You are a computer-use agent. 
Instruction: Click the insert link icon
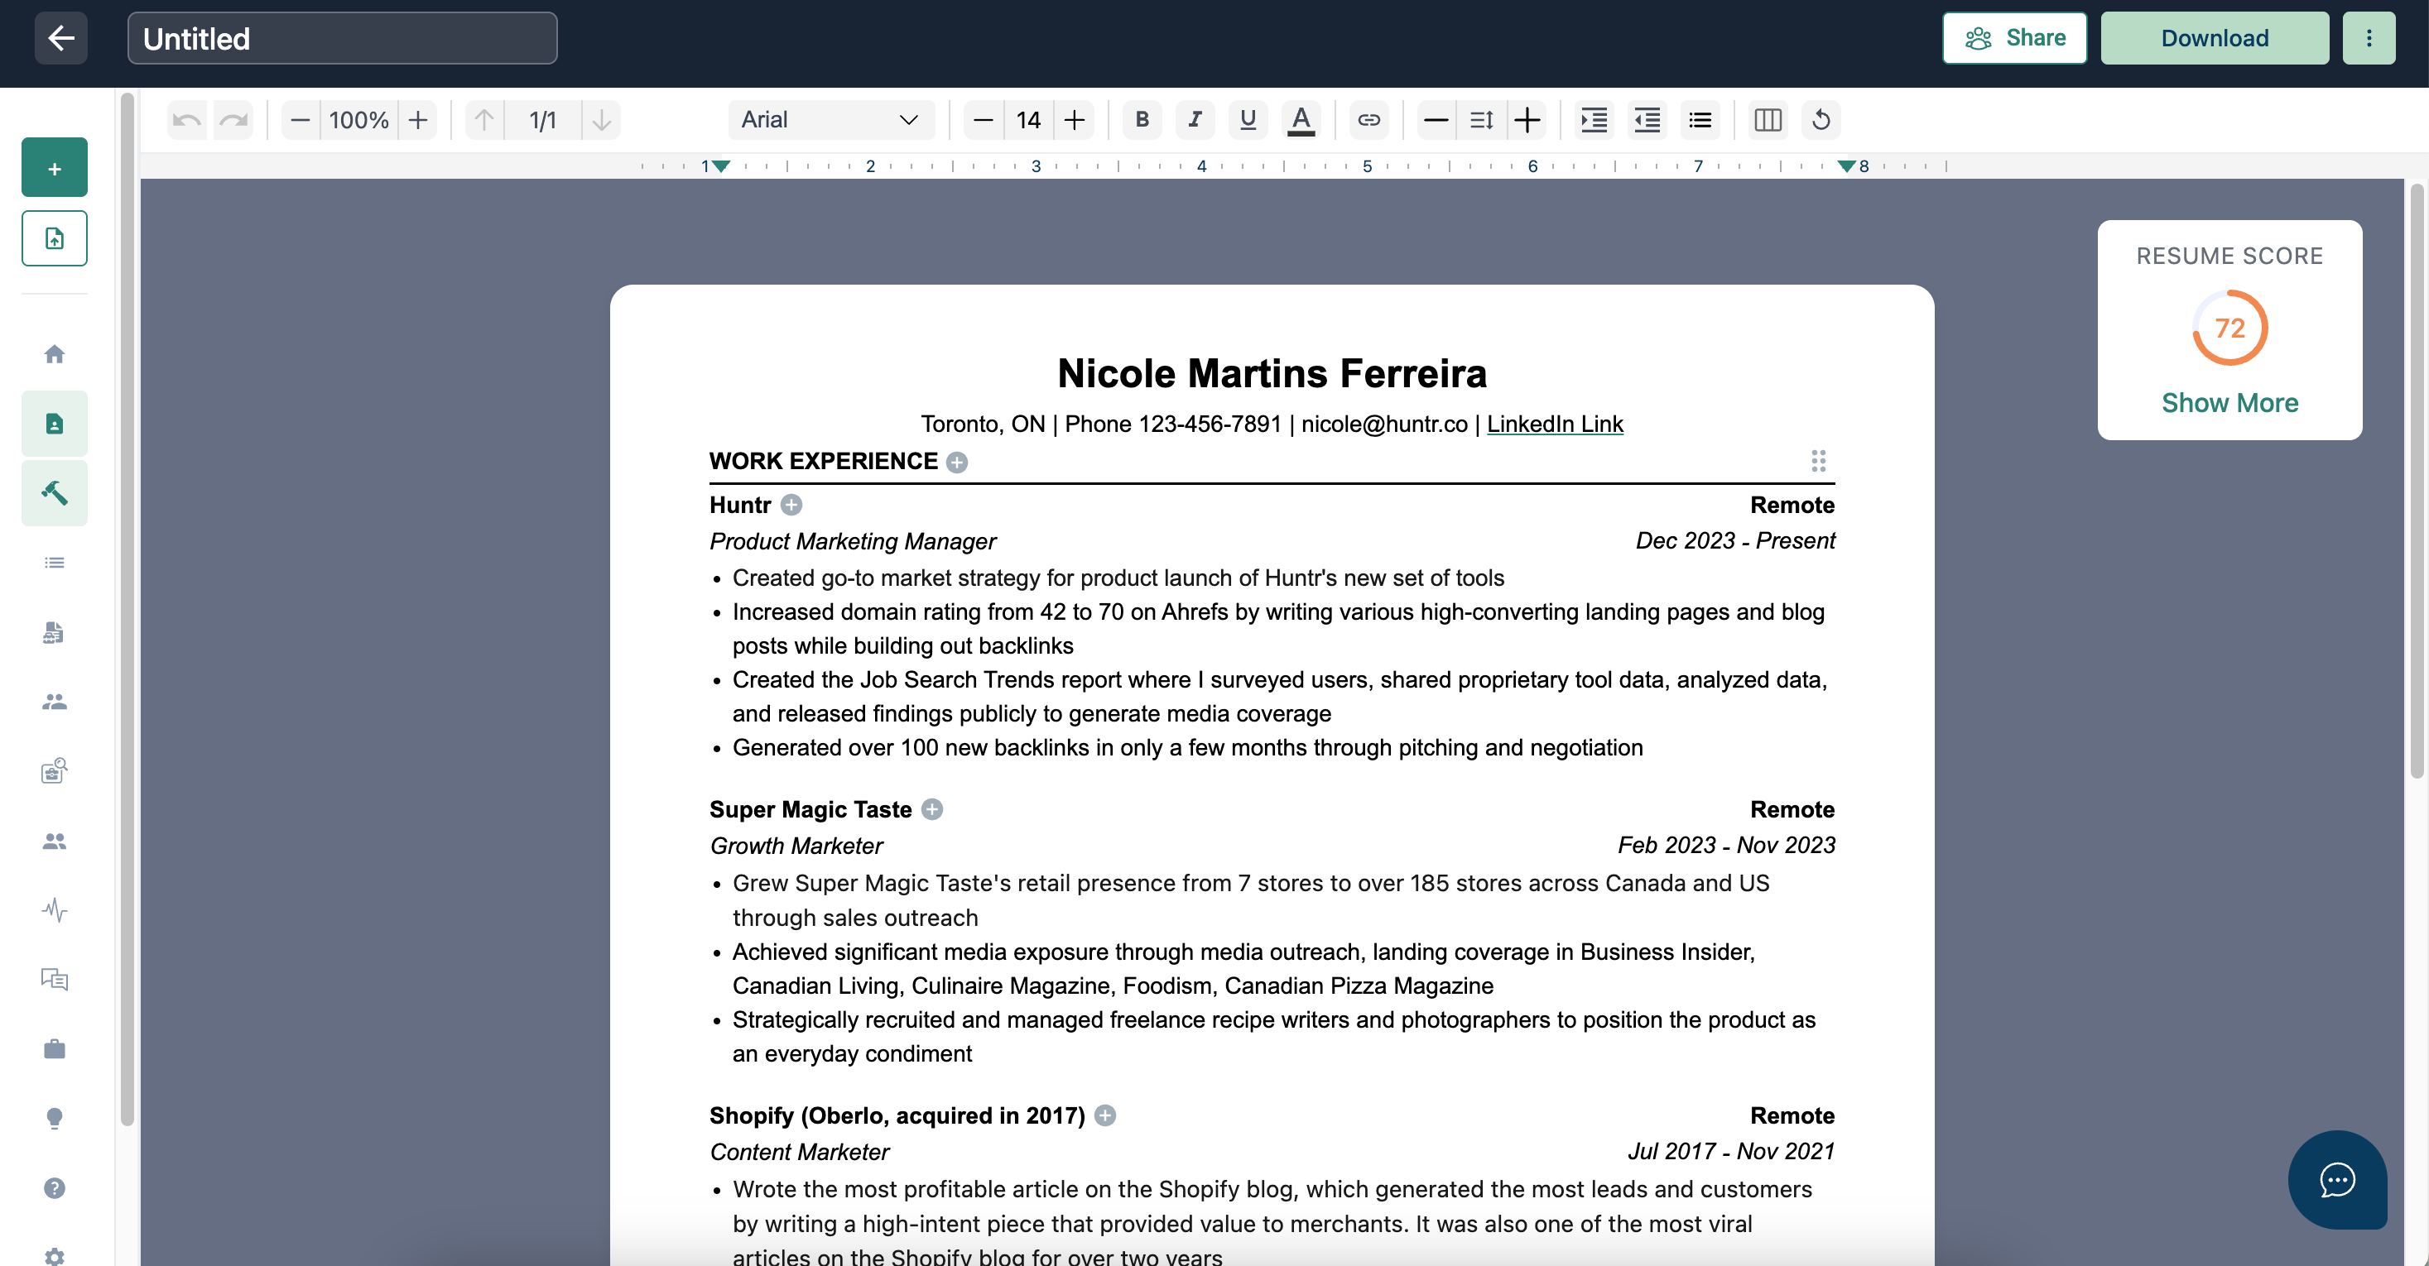coord(1368,120)
